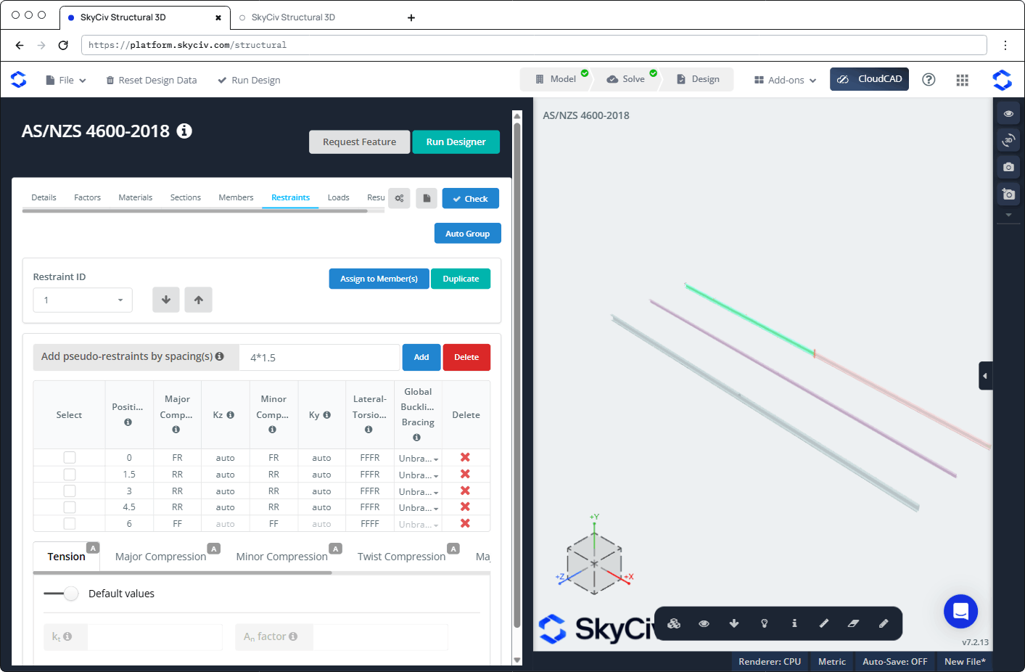
Task: Delete the restraint row at position 6
Action: 465,523
